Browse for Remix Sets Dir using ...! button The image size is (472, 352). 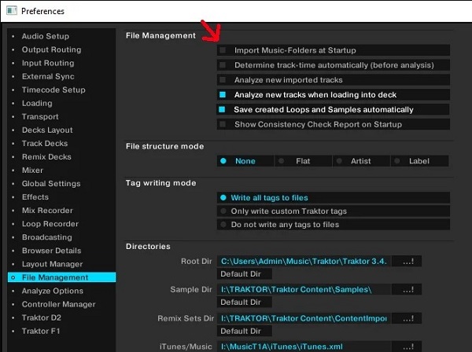pos(407,318)
